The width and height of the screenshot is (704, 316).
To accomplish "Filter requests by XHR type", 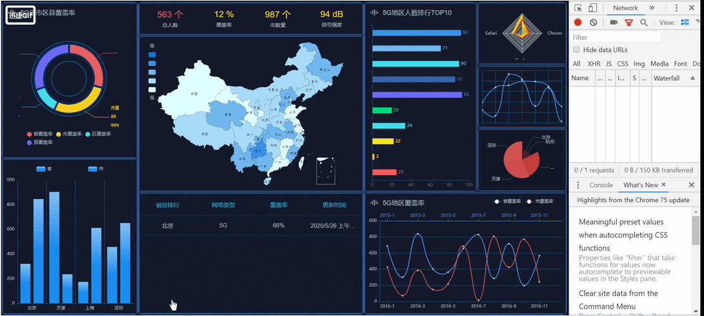I will (x=593, y=64).
